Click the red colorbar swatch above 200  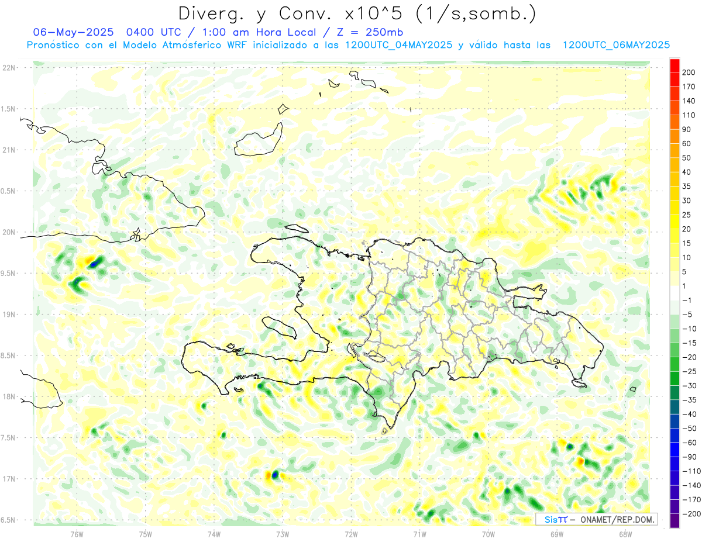675,65
